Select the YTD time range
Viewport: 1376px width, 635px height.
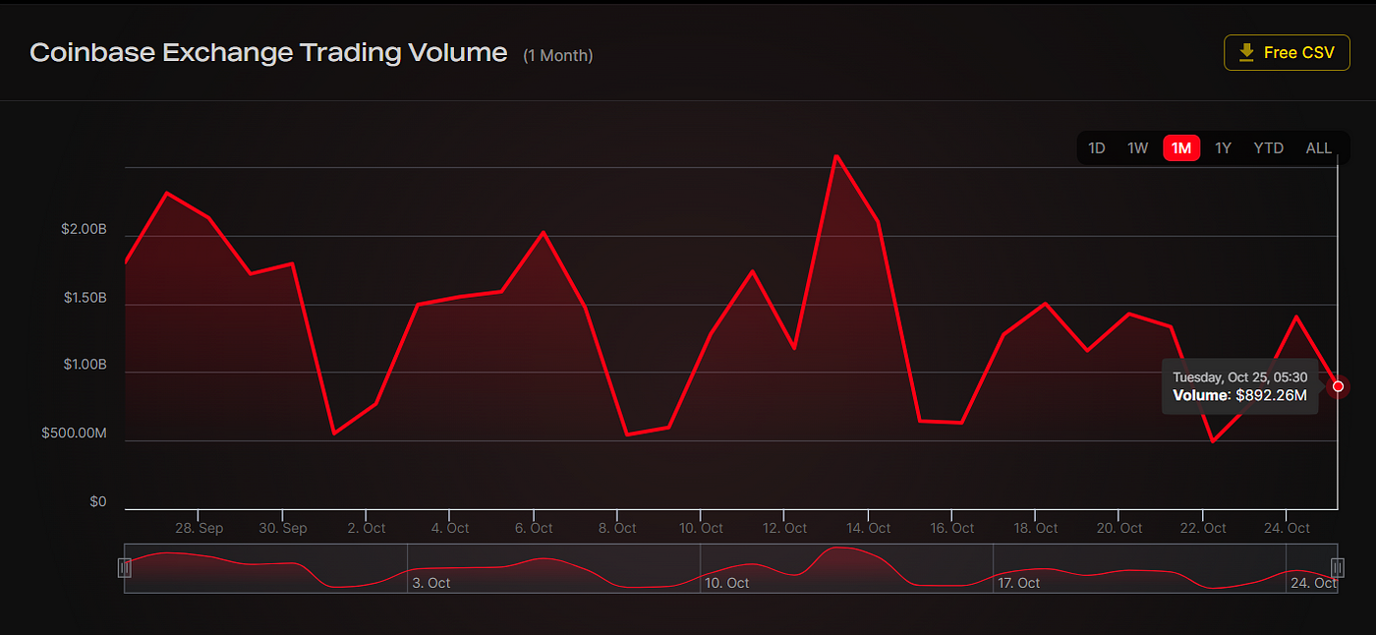pos(1269,148)
